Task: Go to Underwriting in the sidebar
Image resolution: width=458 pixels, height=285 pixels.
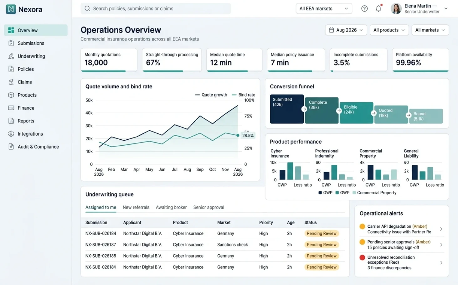Action: 36,56
